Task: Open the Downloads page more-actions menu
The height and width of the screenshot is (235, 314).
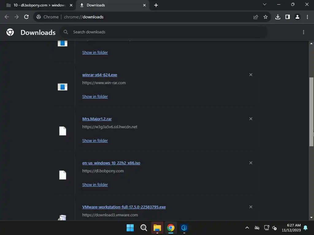Action: (x=304, y=32)
